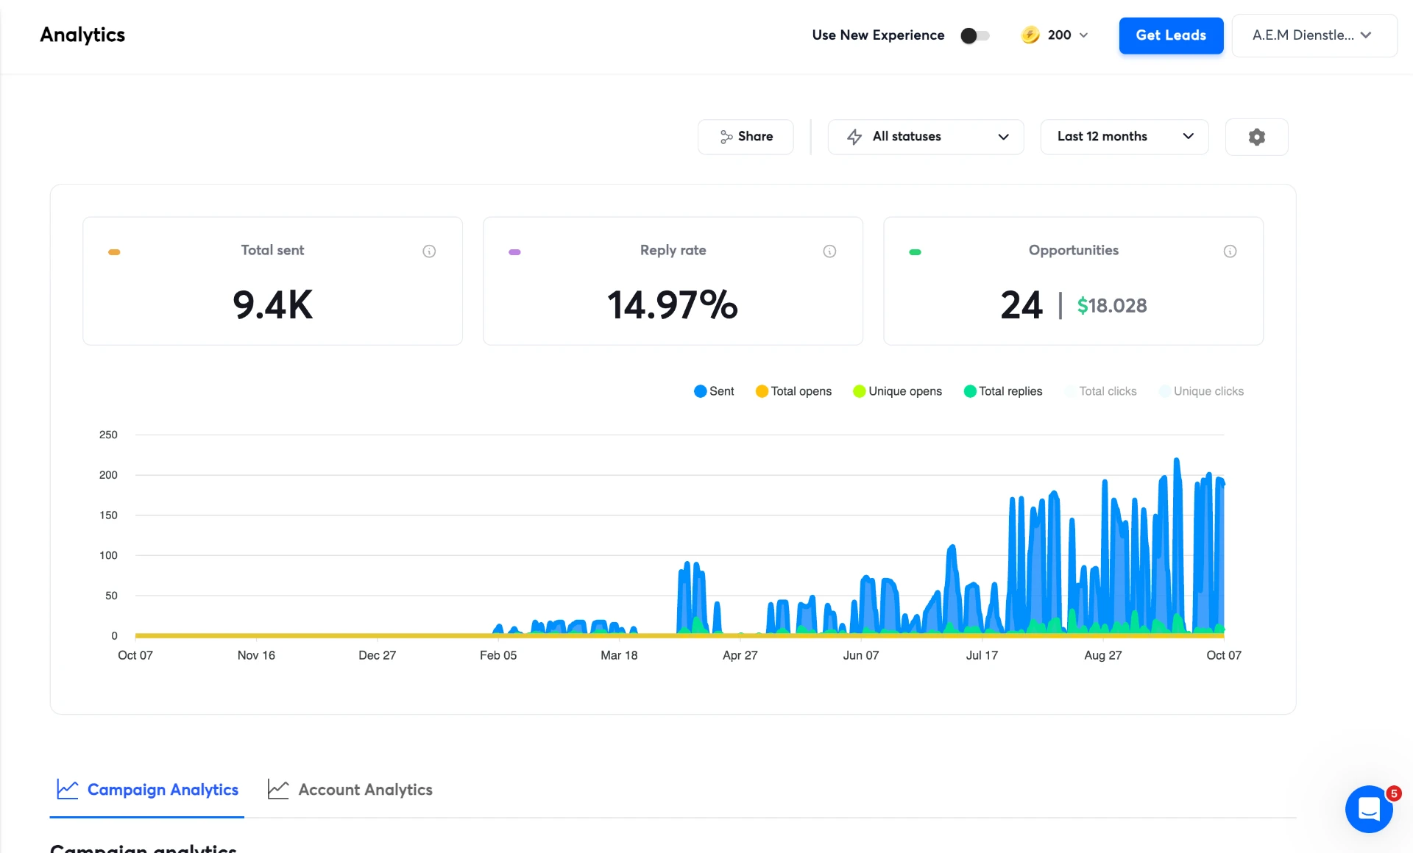Click the Account Analytics chart icon
The height and width of the screenshot is (853, 1413).
(278, 789)
